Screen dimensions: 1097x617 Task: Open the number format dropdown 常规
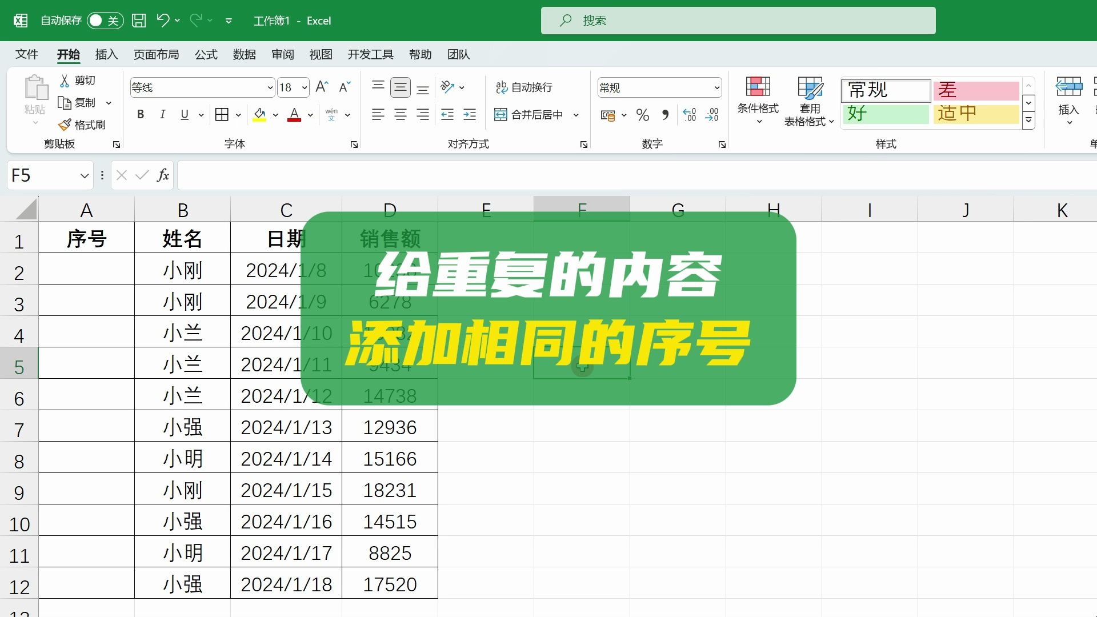click(x=716, y=87)
